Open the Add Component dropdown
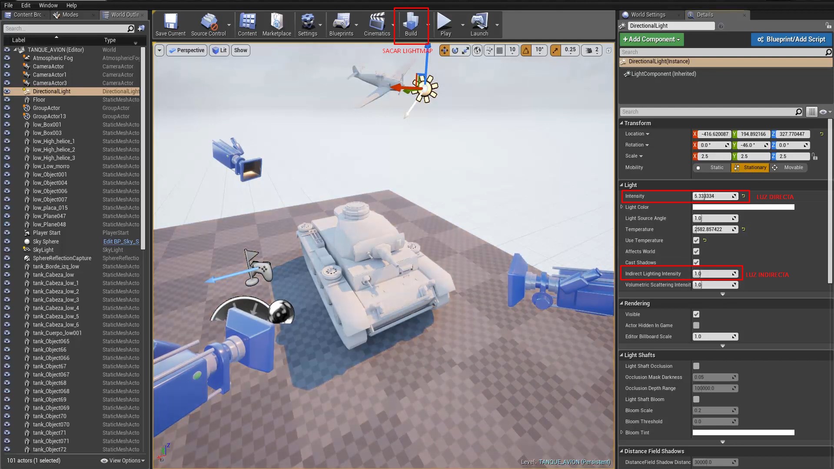This screenshot has height=469, width=834. point(651,39)
